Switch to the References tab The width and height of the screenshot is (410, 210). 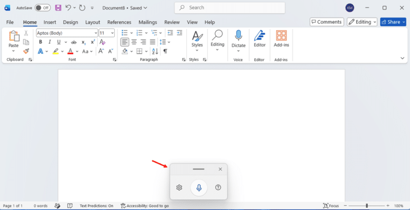point(119,22)
